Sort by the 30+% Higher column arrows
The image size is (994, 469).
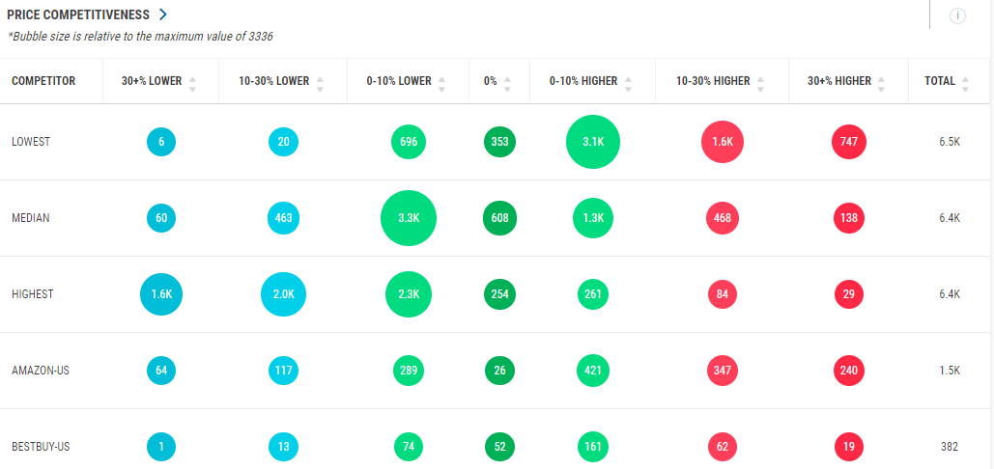point(882,83)
